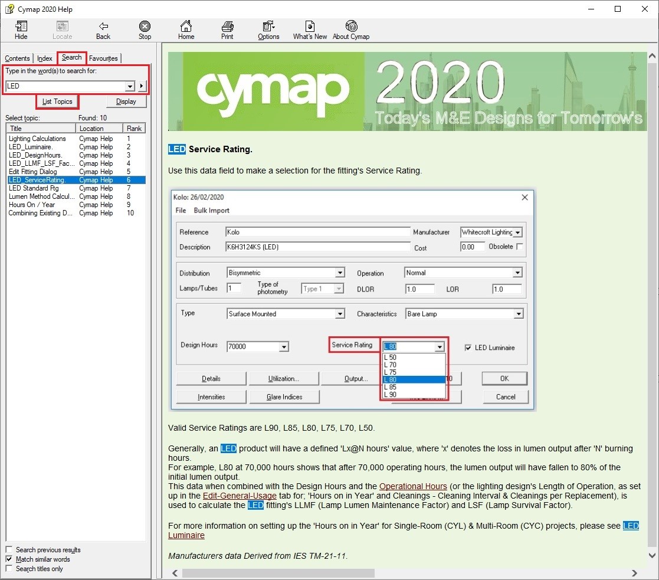Open the Type of photometry dropdown
Viewport: 659px width, 580px height.
click(x=339, y=289)
